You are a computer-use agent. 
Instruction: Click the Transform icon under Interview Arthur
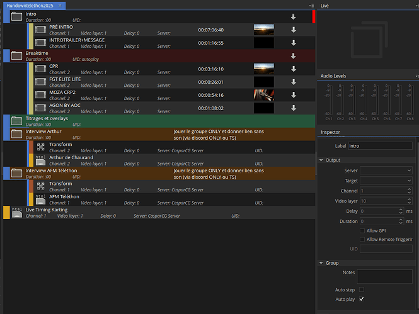click(x=40, y=147)
